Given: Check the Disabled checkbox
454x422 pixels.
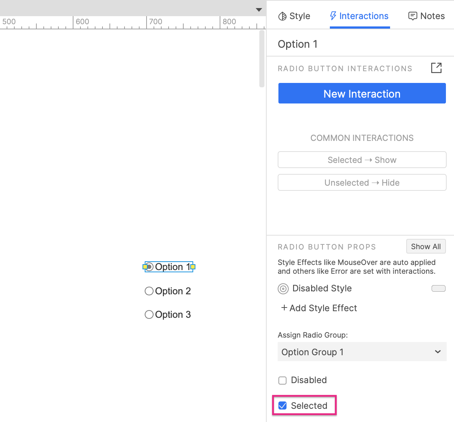Looking at the screenshot, I should click(282, 381).
